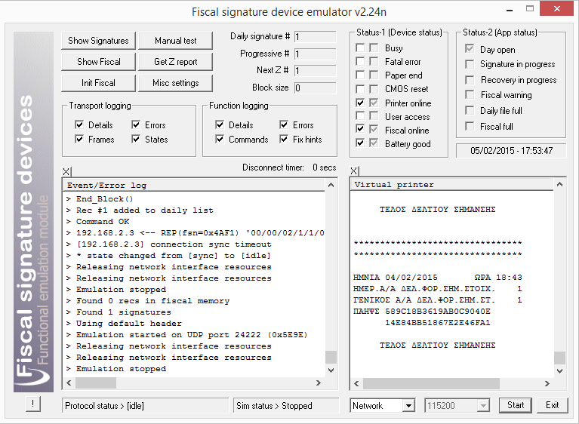Click Virtual printer scroll right arrow

coord(547,384)
